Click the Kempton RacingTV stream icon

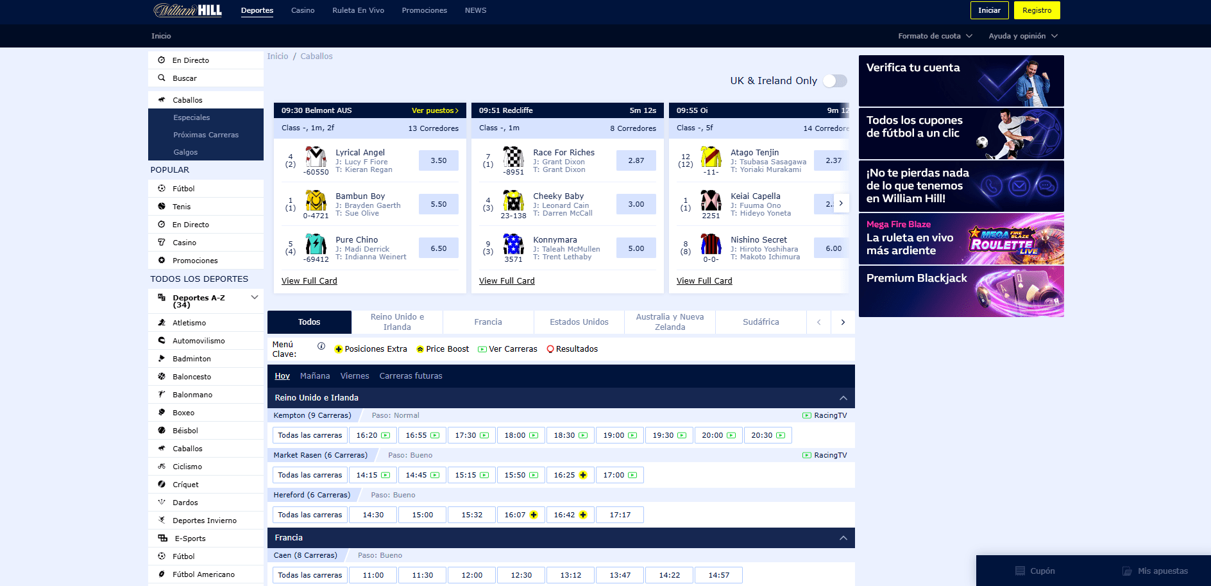click(807, 415)
